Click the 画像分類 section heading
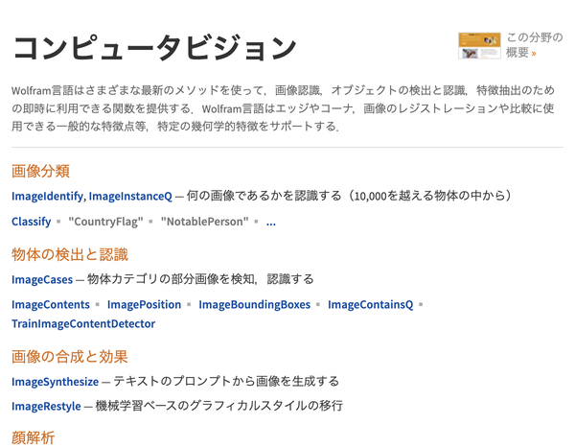This screenshot has height=448, width=575. click(40, 171)
